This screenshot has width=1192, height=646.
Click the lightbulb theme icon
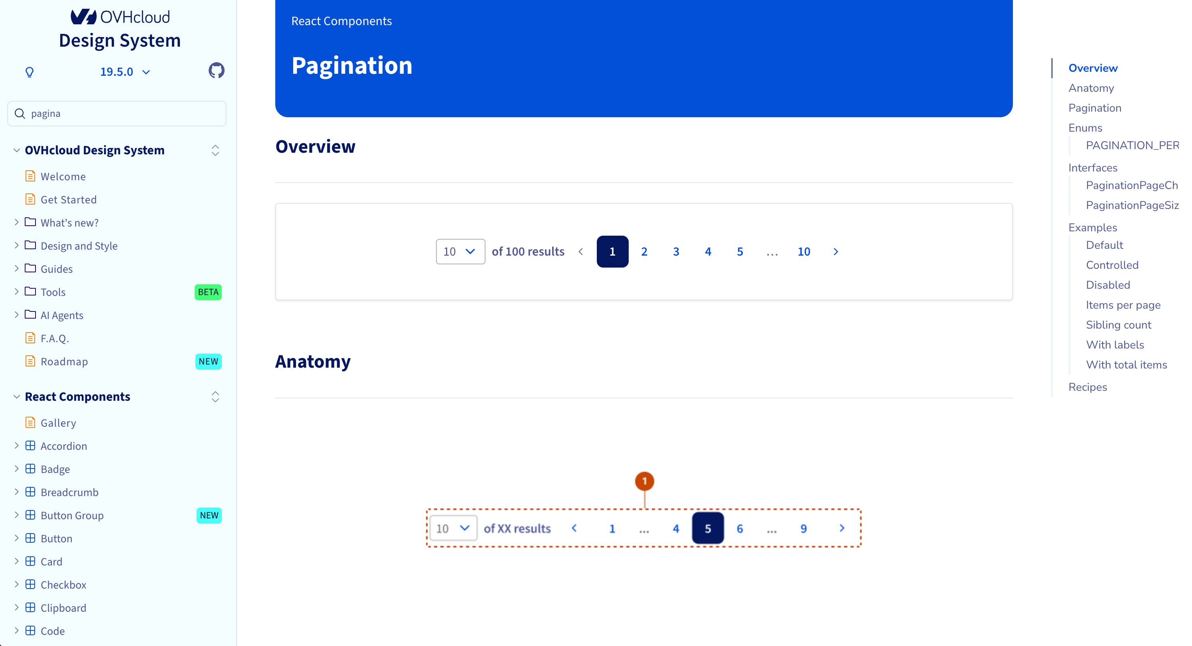pyautogui.click(x=29, y=72)
